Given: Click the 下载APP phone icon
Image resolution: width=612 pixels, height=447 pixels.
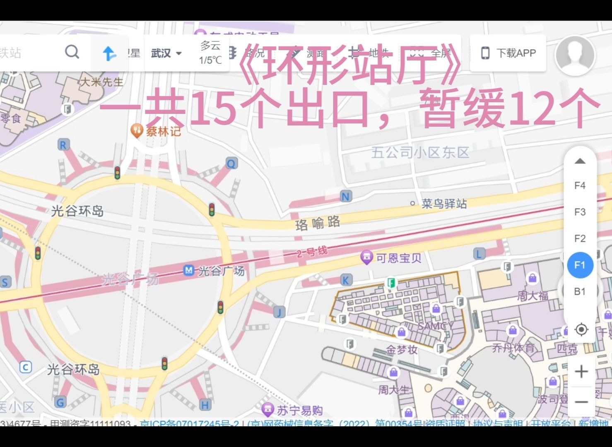Looking at the screenshot, I should tap(485, 53).
